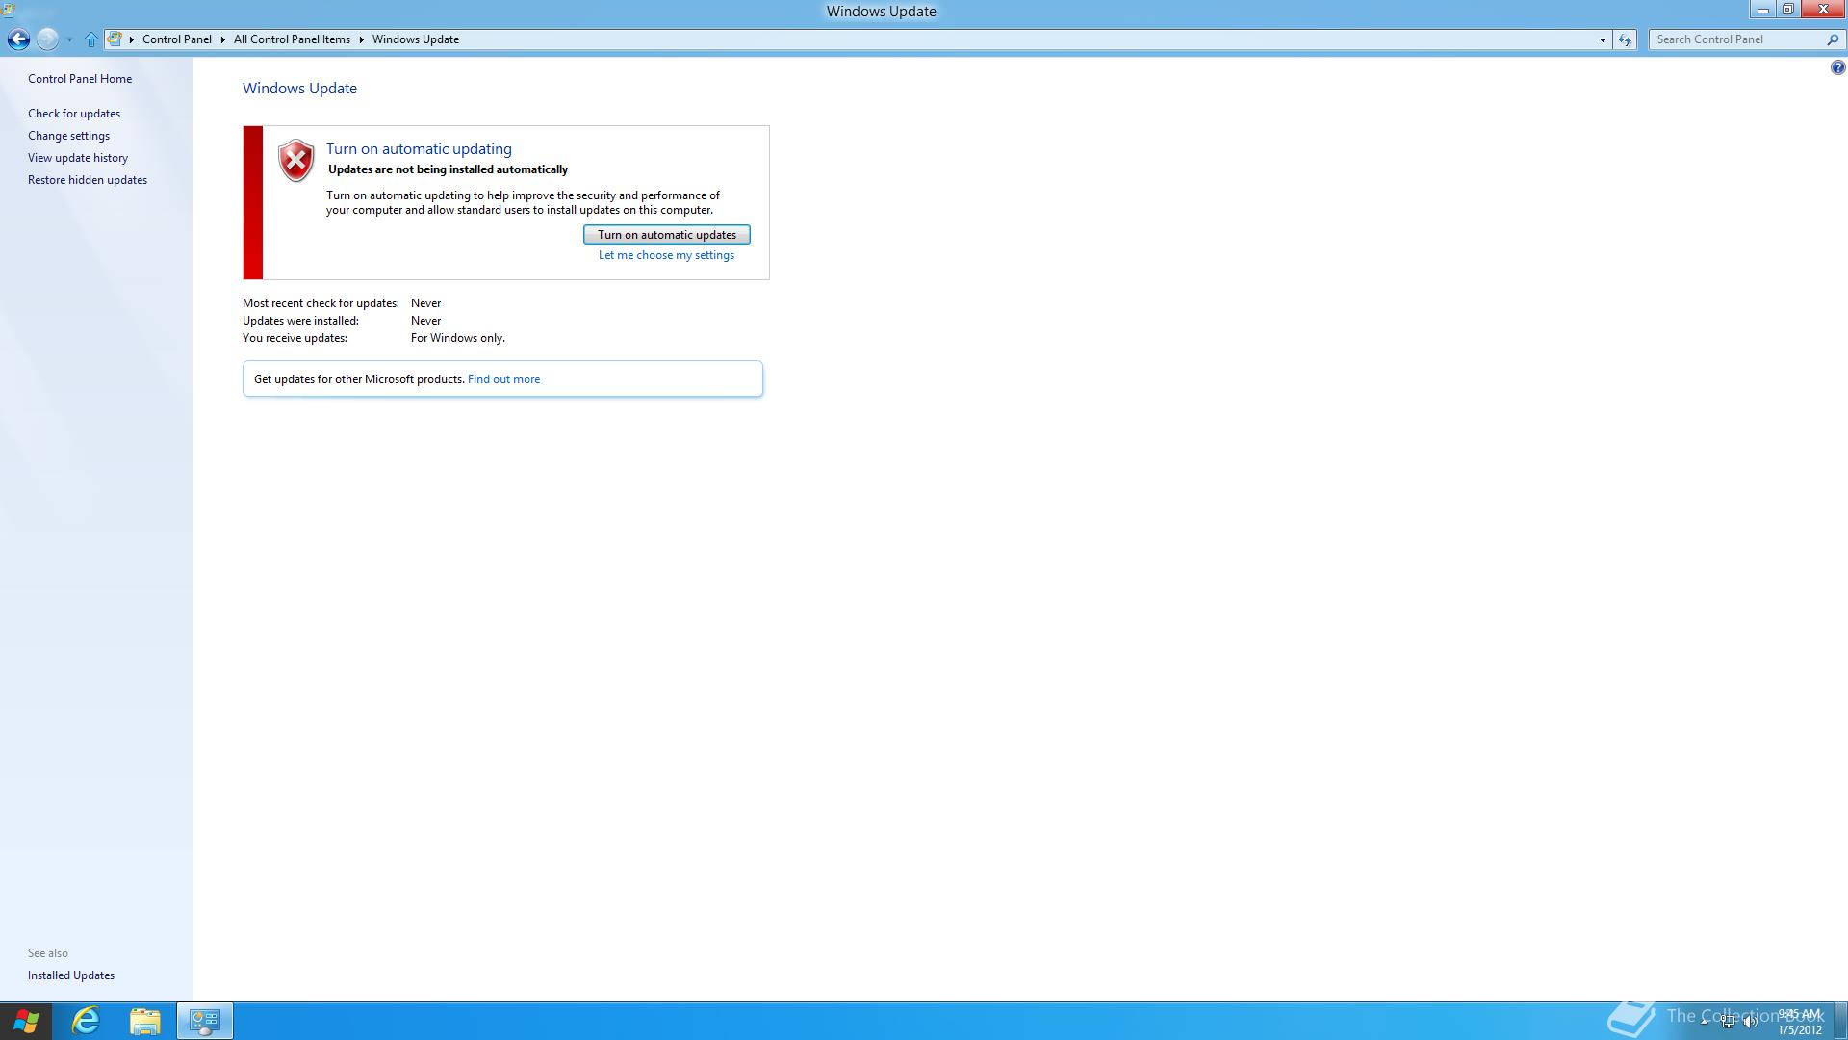Open Installed Updates under See also

click(71, 975)
